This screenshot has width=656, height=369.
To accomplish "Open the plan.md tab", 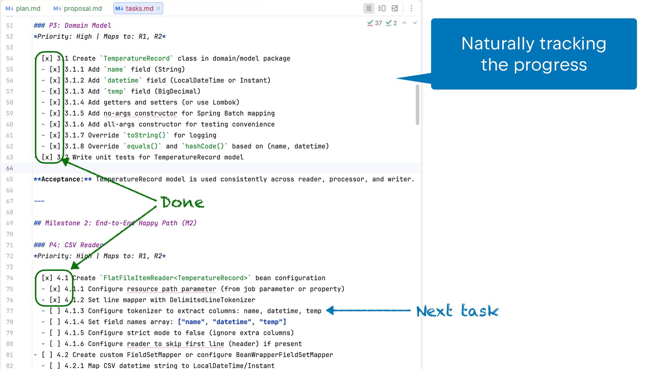I will point(28,9).
